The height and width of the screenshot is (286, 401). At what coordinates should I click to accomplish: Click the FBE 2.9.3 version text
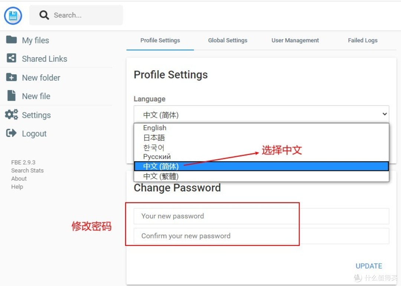tap(23, 162)
